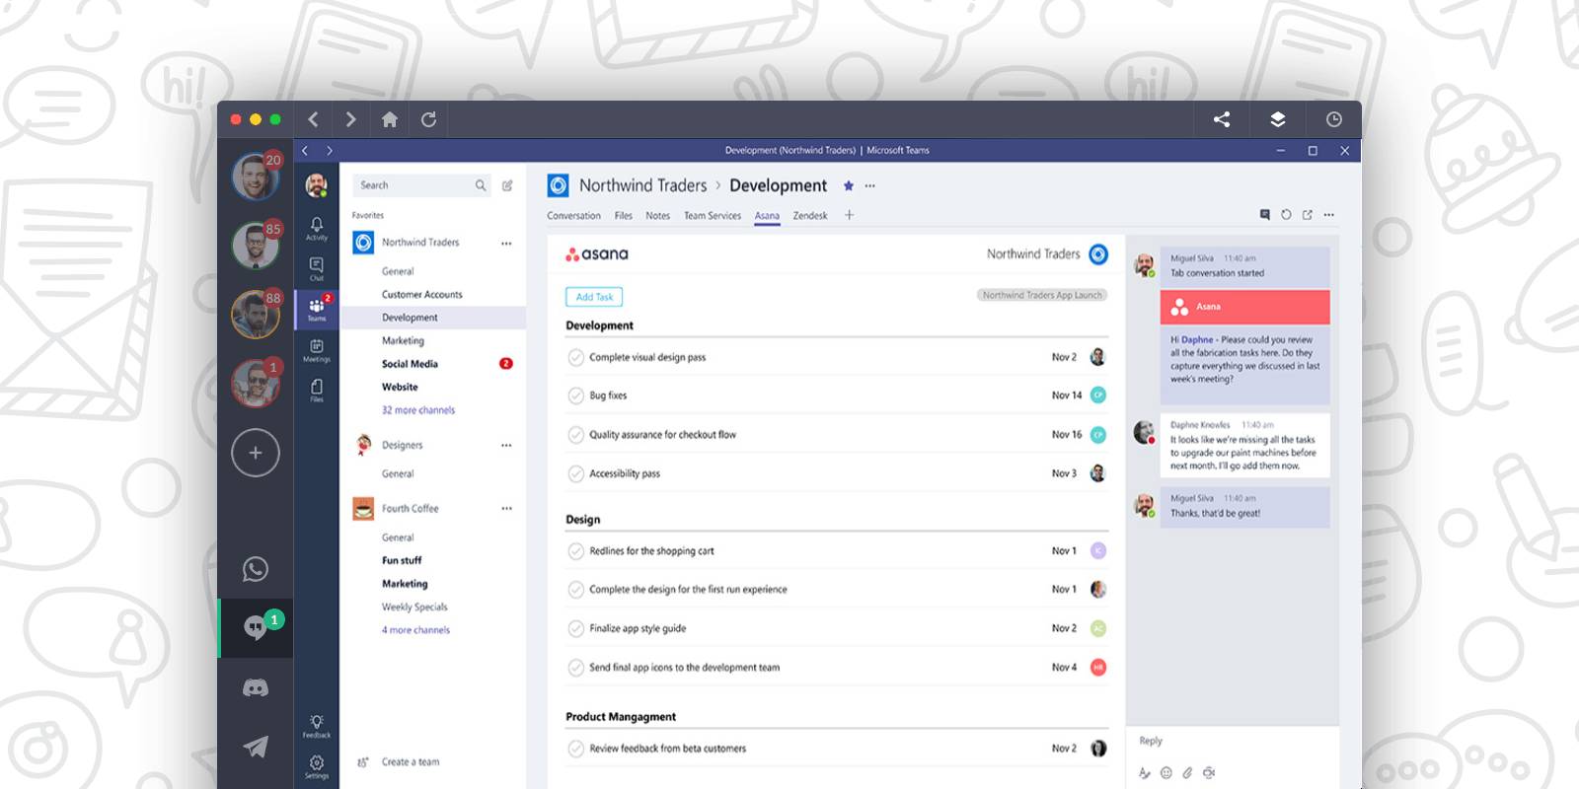Mark Complete visual design pass done
The height and width of the screenshot is (789, 1579).
pyautogui.click(x=576, y=357)
